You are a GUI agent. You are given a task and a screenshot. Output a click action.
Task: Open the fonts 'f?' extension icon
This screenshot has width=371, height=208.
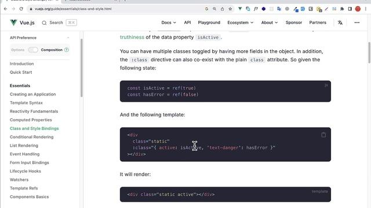point(256,9)
